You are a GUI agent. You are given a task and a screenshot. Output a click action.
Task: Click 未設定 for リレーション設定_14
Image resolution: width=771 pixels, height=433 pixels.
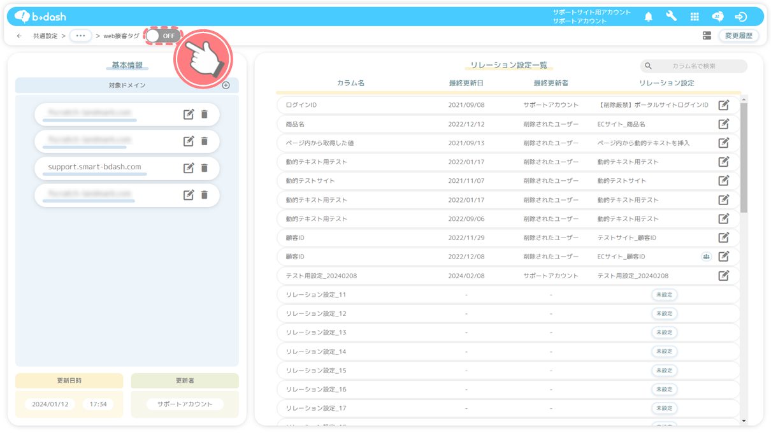664,351
